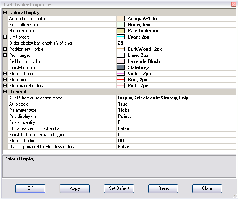Click the Lime line swatch

point(121,55)
